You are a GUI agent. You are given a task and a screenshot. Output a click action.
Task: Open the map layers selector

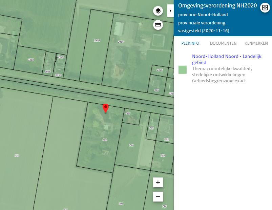(x=158, y=11)
